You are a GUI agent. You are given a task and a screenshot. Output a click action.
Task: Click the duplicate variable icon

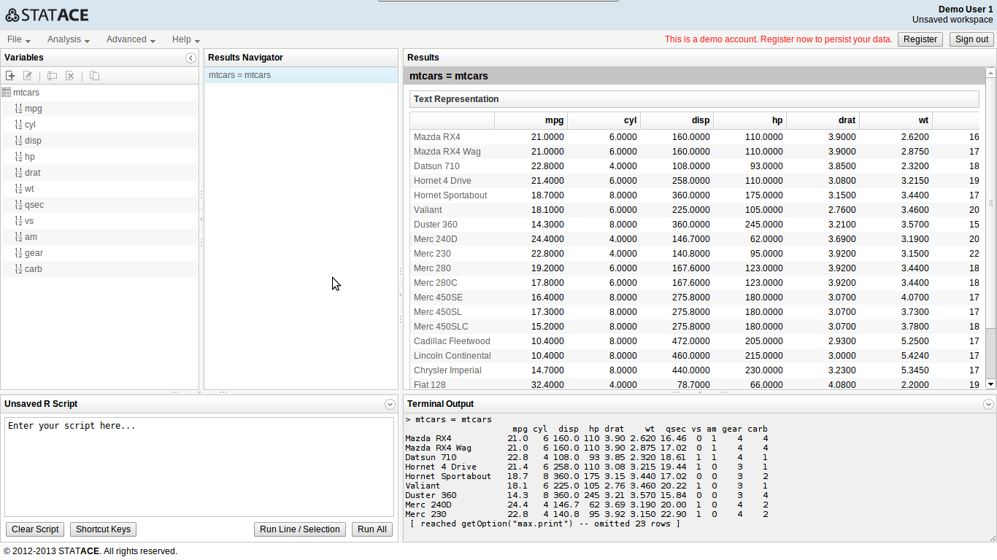pyautogui.click(x=94, y=76)
